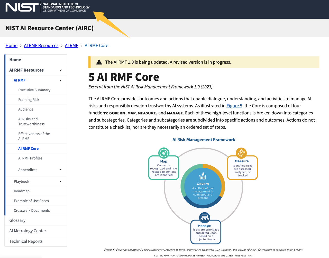Click the Figure 5 caption text

click(204, 253)
